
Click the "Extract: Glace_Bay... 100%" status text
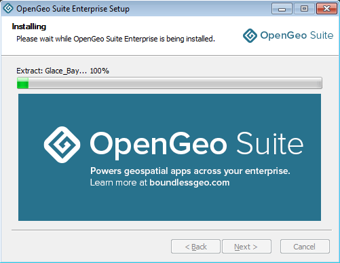click(x=62, y=71)
